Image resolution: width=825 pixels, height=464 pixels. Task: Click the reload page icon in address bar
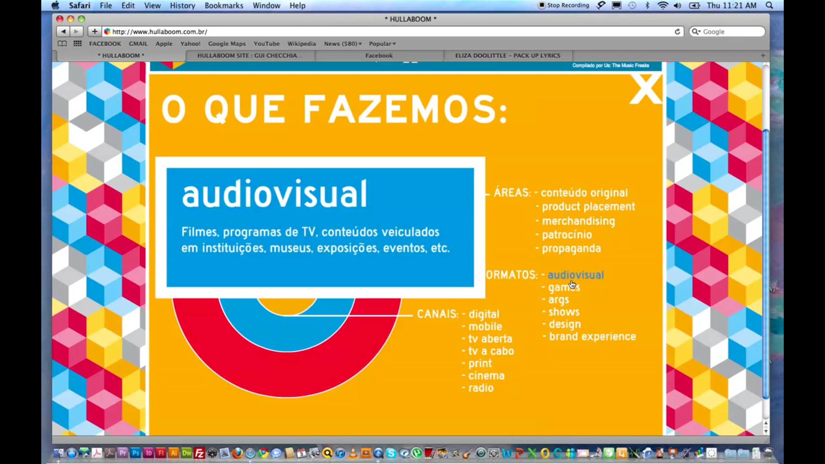(678, 31)
